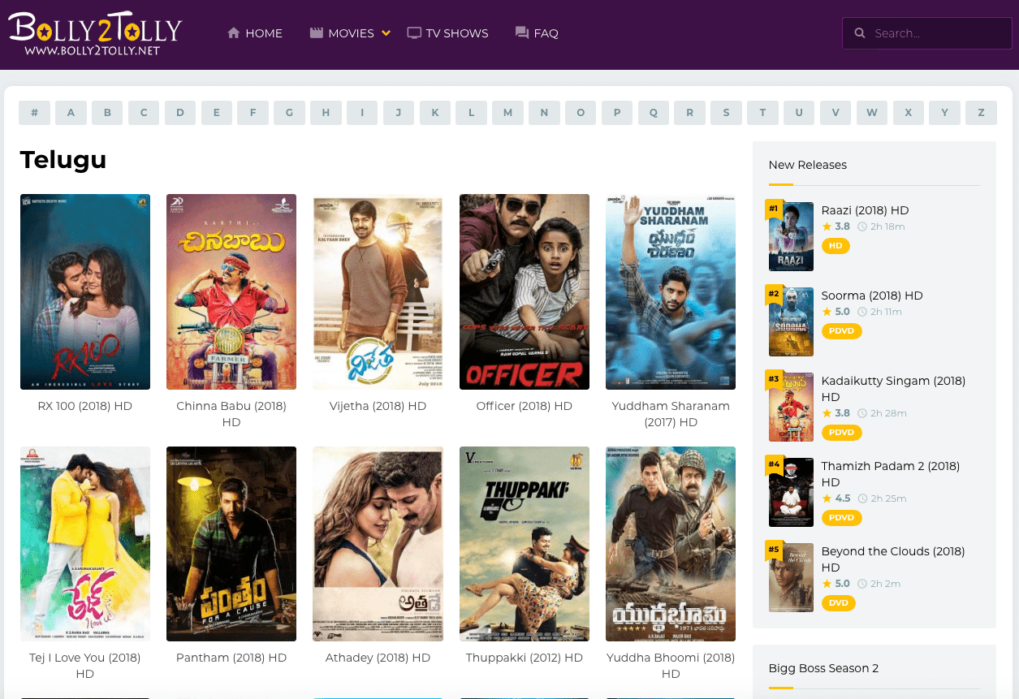This screenshot has height=699, width=1019.
Task: Click the clock duration icon beside Soorma 2h 11m
Action: point(862,312)
